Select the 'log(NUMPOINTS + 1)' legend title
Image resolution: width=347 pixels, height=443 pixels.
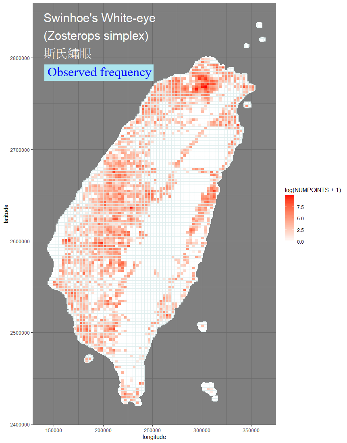[x=313, y=190]
